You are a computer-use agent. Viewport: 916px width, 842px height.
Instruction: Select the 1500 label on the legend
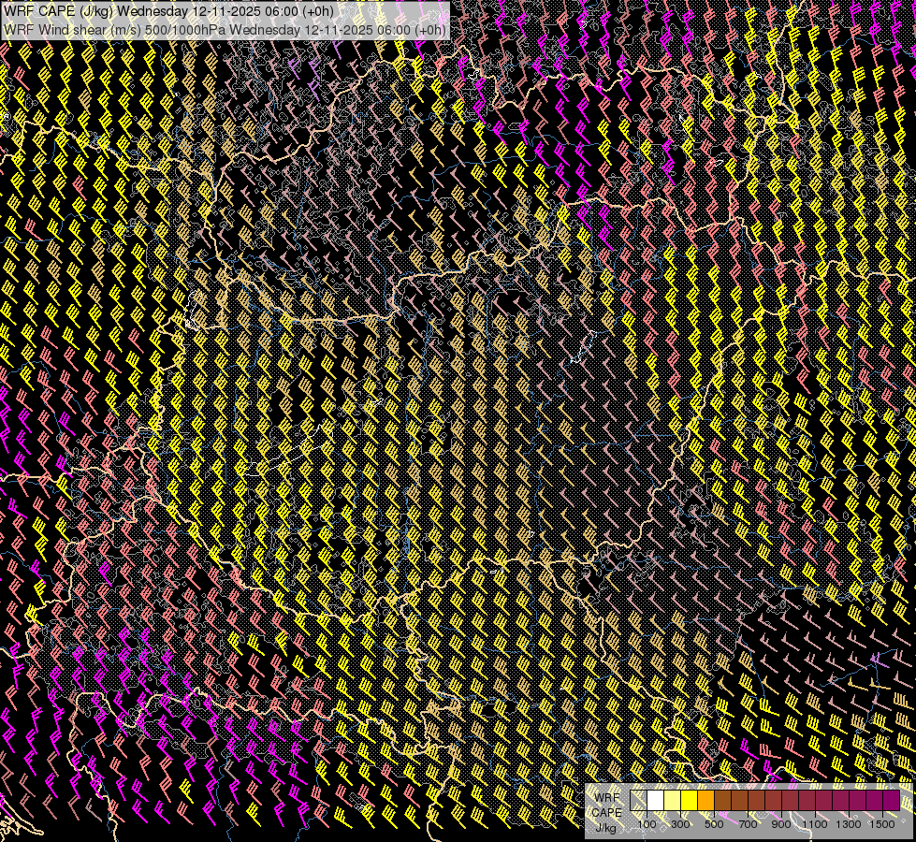(x=882, y=824)
